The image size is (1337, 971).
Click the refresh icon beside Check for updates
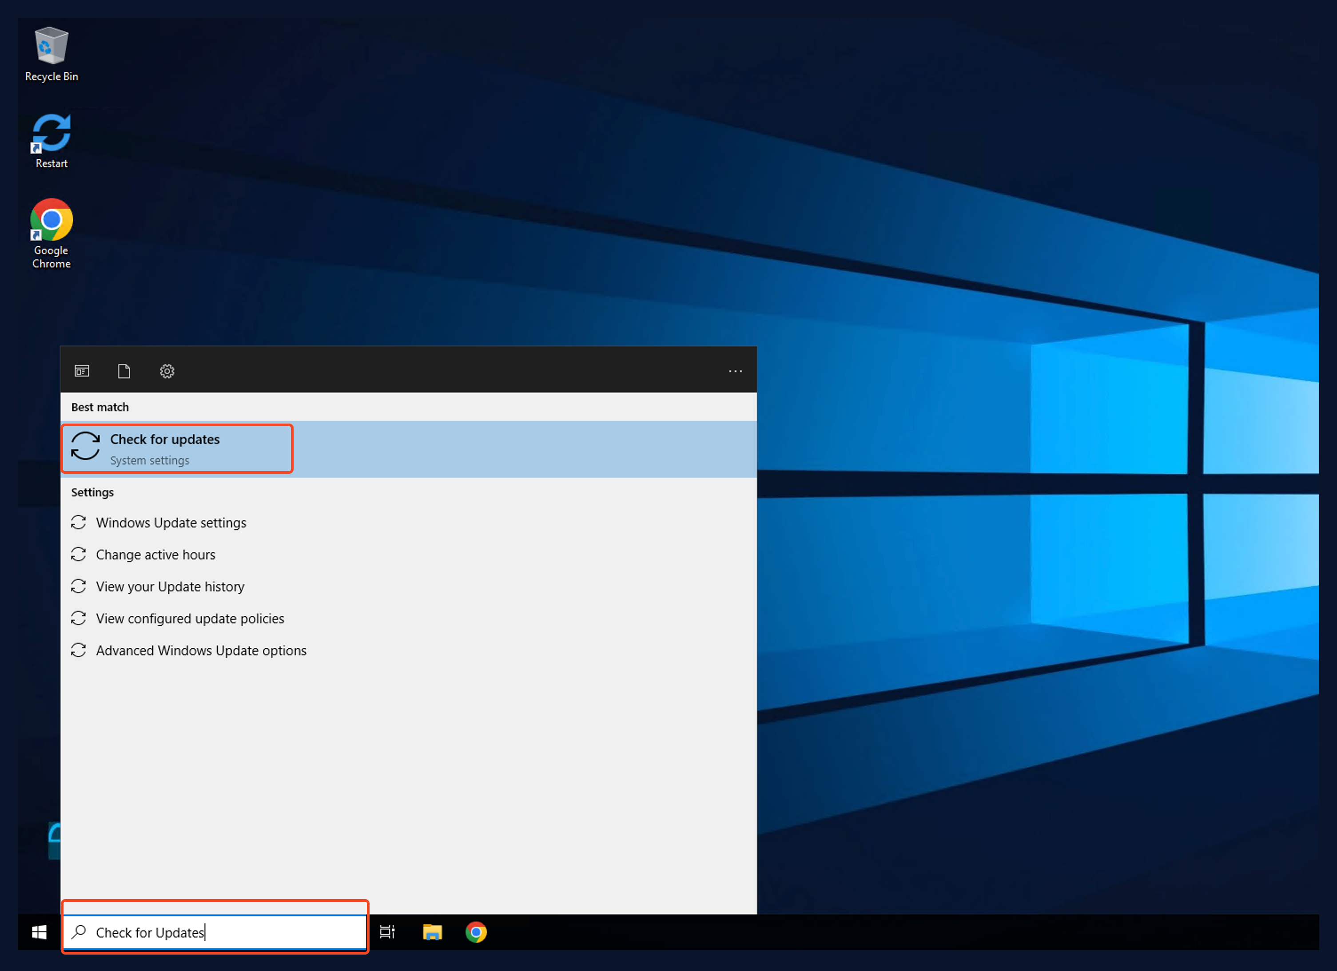coord(85,446)
